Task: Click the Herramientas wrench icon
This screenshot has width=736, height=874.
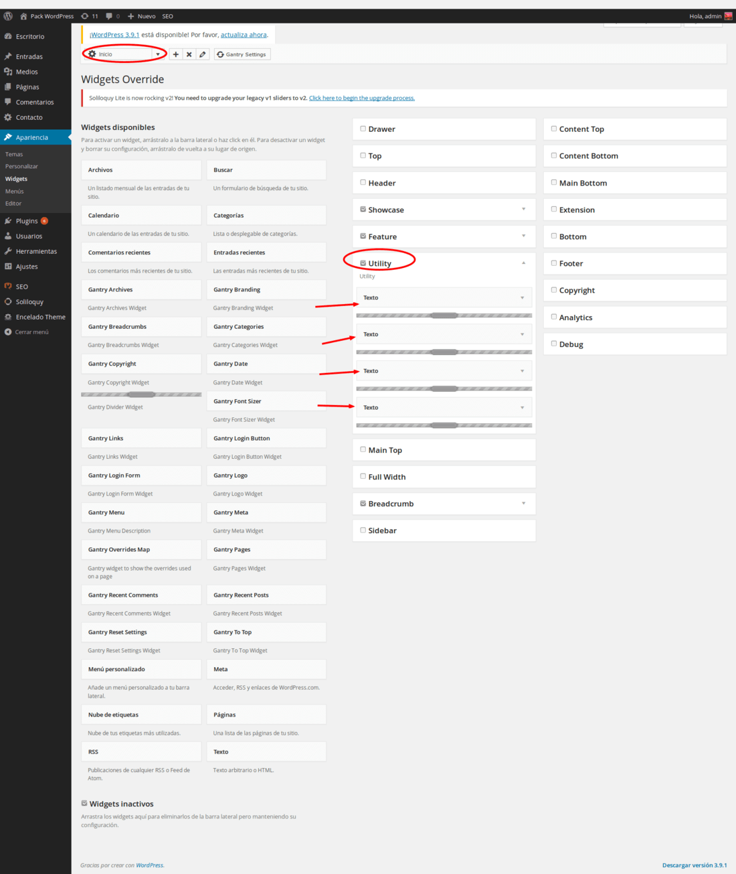Action: pyautogui.click(x=8, y=251)
